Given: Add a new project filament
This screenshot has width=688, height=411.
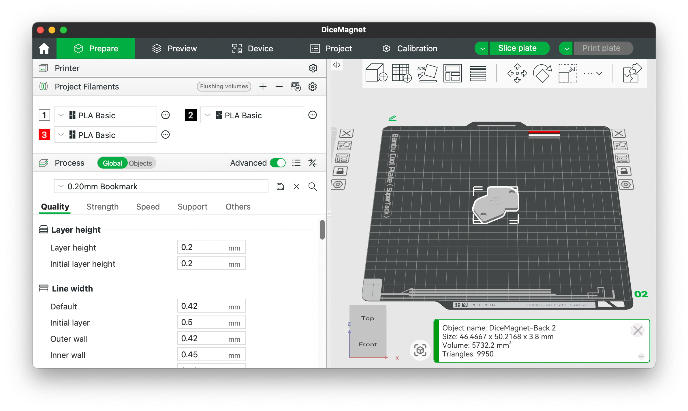Looking at the screenshot, I should (x=263, y=87).
